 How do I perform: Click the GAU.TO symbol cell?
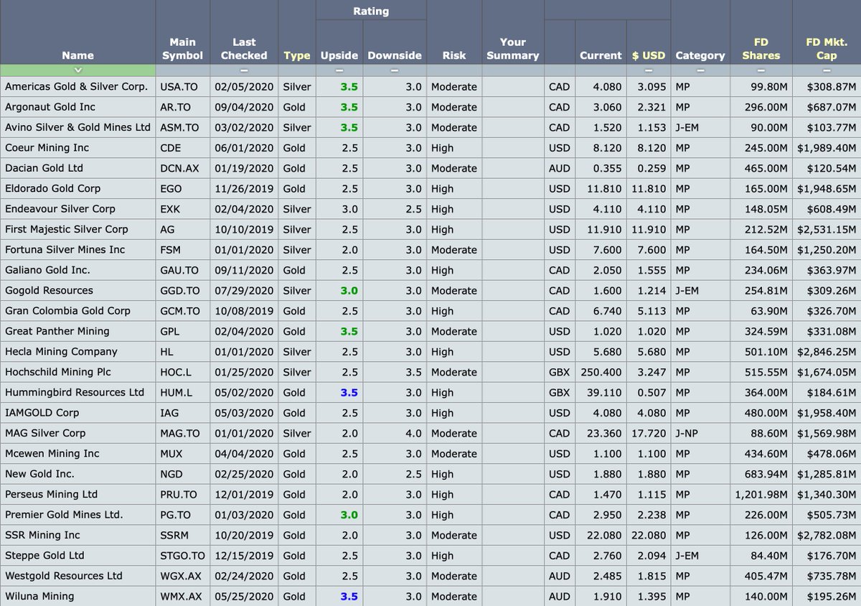[182, 270]
